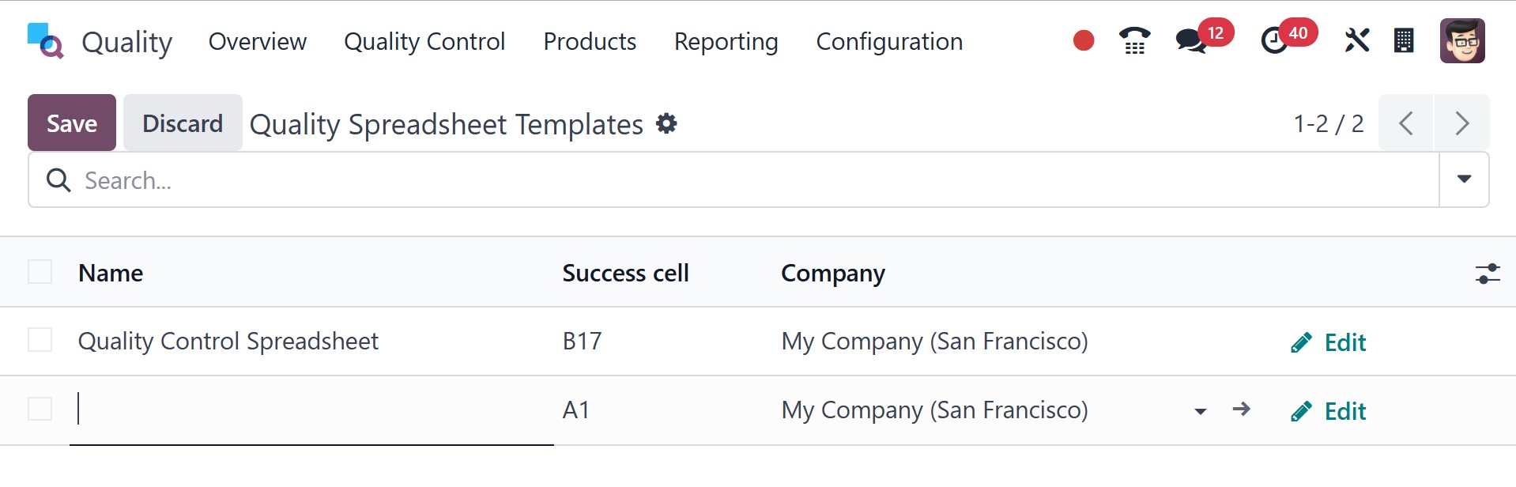Click the internal link arrow beside company
Screen dimensions: 1516x487
click(1242, 410)
